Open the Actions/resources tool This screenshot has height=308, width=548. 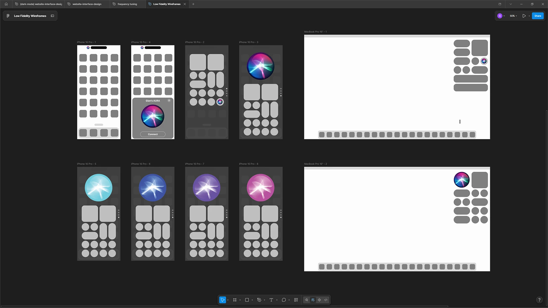click(296, 300)
